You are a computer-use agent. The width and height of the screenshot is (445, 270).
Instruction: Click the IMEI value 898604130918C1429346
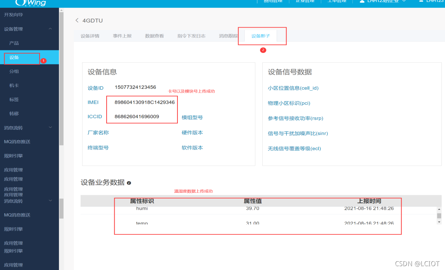point(144,102)
